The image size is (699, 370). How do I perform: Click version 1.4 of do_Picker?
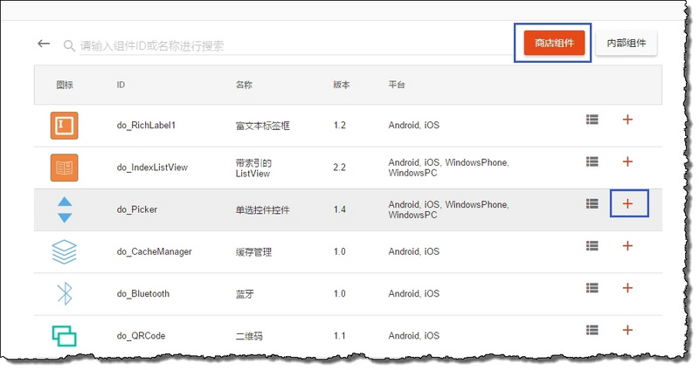[x=339, y=209]
